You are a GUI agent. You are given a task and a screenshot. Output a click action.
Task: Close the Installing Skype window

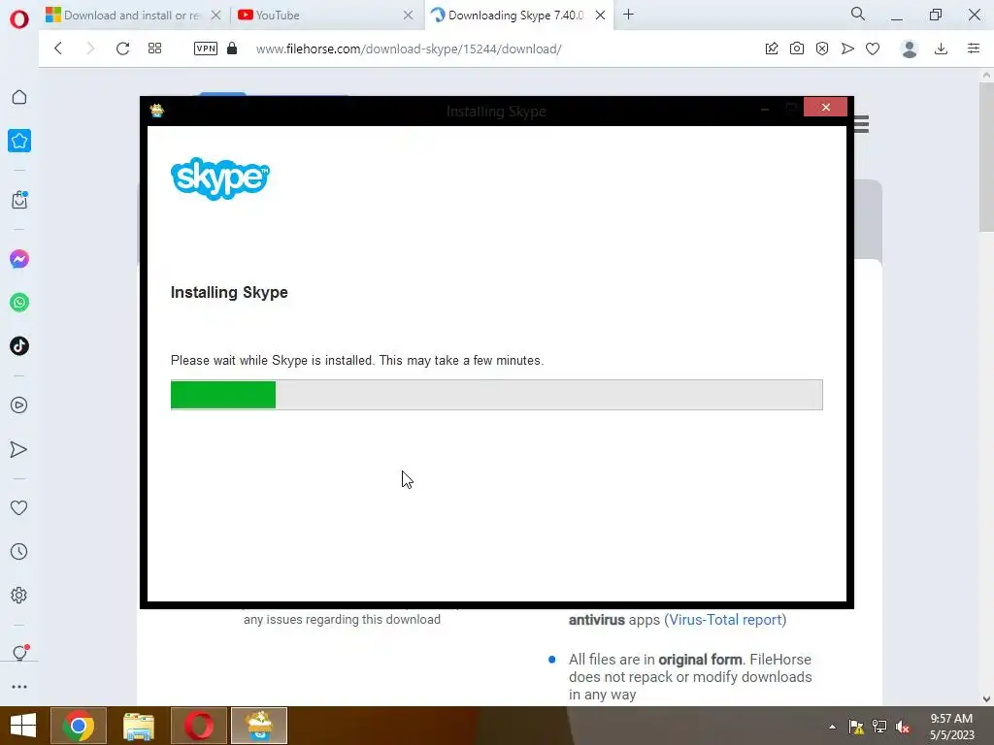tap(825, 107)
